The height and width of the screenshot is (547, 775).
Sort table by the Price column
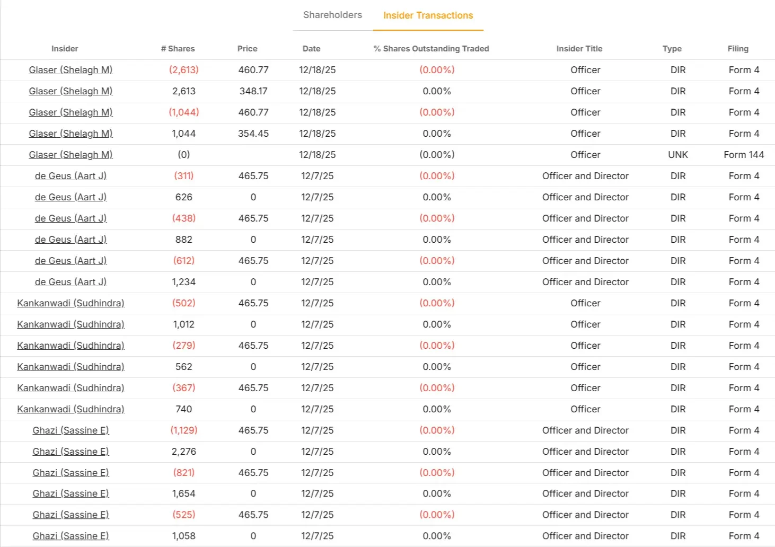pyautogui.click(x=247, y=48)
